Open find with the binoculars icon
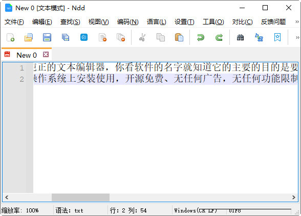This screenshot has height=216, width=301. [x=241, y=37]
